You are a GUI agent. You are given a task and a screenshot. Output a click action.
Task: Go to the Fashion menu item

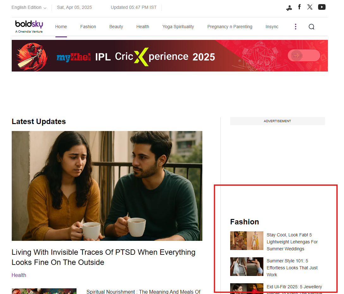88,27
